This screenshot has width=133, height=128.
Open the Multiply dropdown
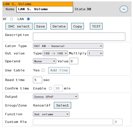[x=95, y=53]
